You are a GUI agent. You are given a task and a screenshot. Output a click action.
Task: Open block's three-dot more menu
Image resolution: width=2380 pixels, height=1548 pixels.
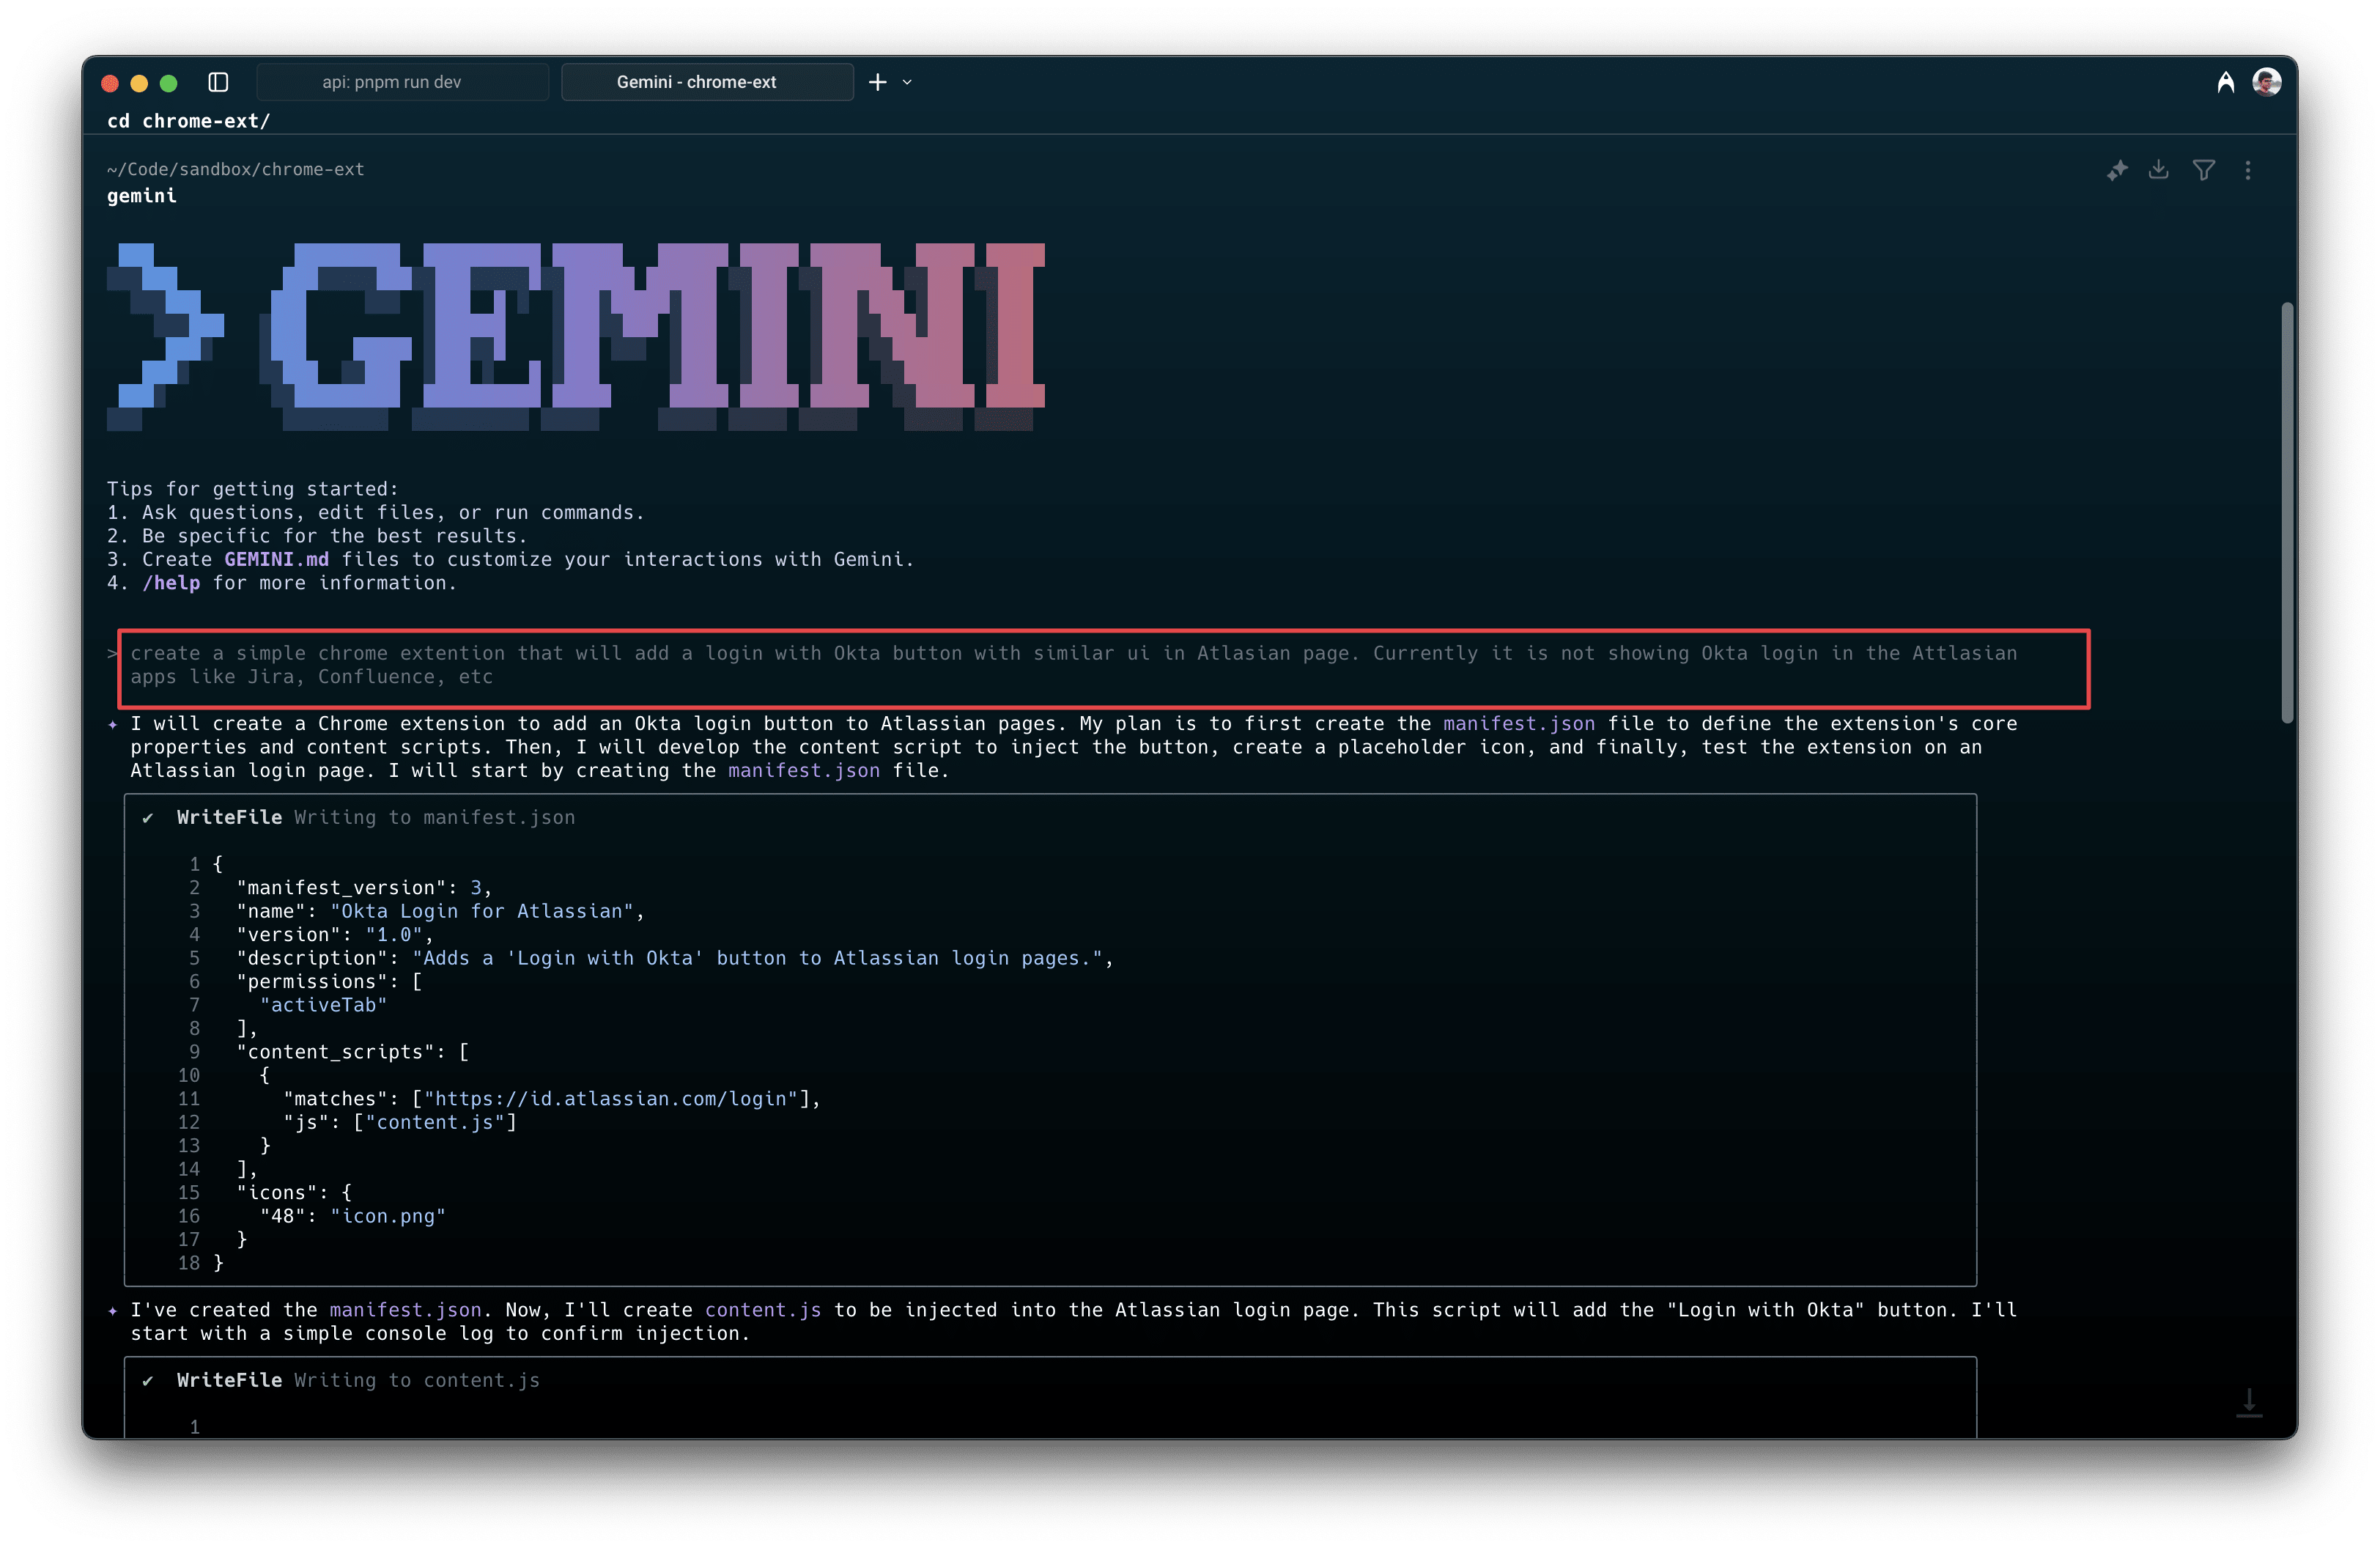tap(2248, 171)
